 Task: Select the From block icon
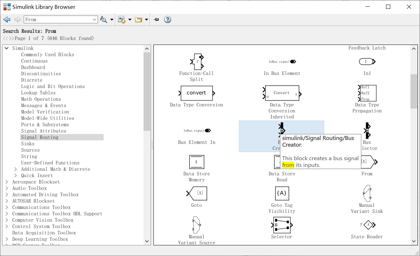[x=370, y=162]
